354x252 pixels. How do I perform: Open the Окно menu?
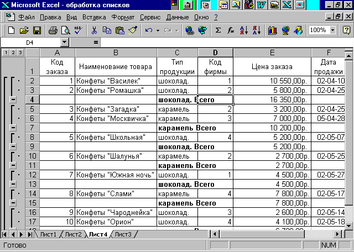pyautogui.click(x=201, y=17)
